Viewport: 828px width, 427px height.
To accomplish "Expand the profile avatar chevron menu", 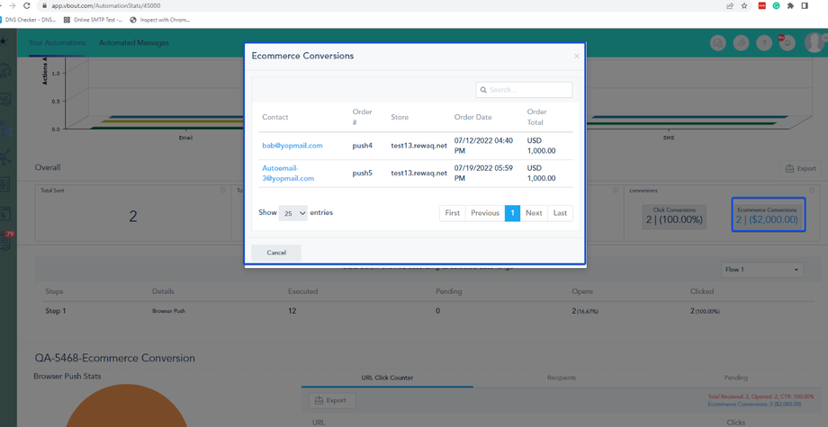I will (825, 36).
